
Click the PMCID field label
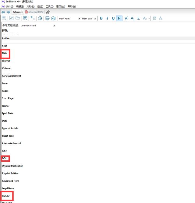pos(6,196)
